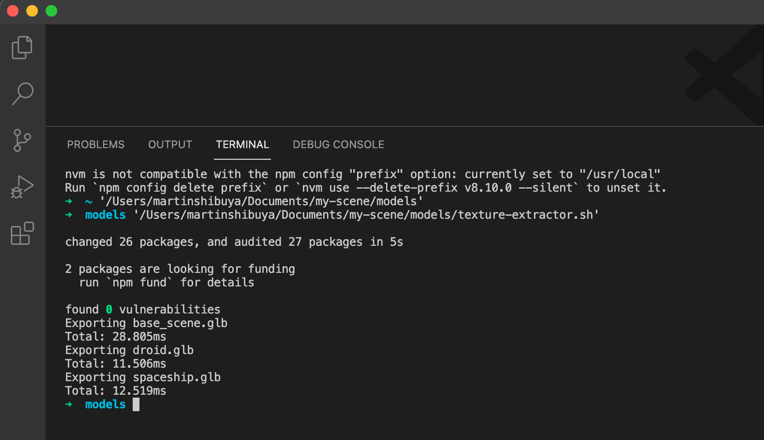The height and width of the screenshot is (440, 764).
Task: Switch to the OUTPUT tab
Action: point(170,144)
